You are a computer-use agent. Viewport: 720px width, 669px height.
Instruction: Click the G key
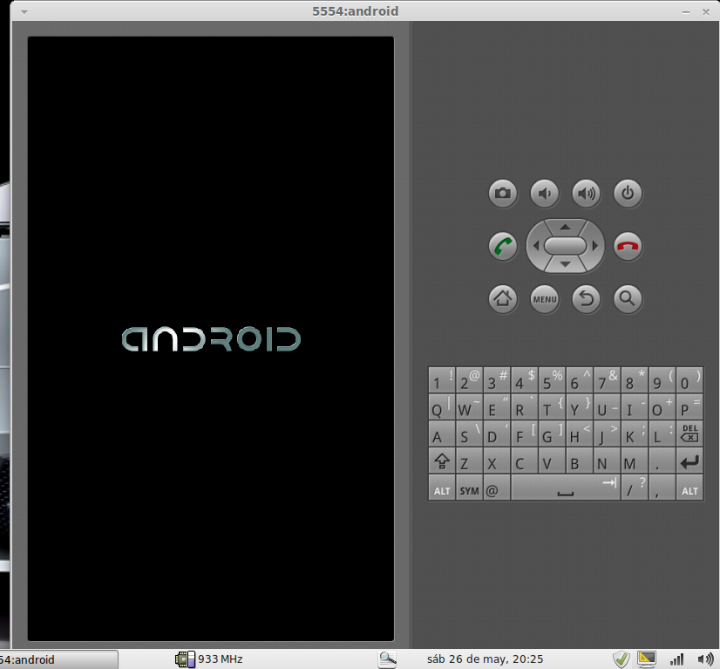(552, 433)
